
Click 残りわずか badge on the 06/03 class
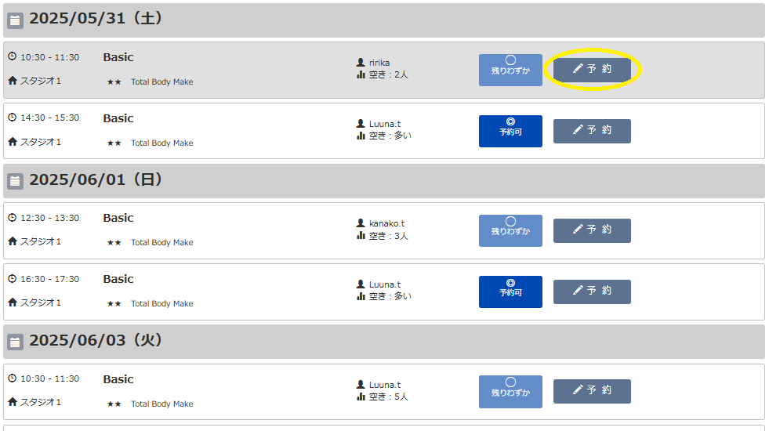pyautogui.click(x=510, y=391)
